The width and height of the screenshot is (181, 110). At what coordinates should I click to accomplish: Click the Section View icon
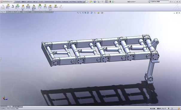pyautogui.click(x=85, y=13)
